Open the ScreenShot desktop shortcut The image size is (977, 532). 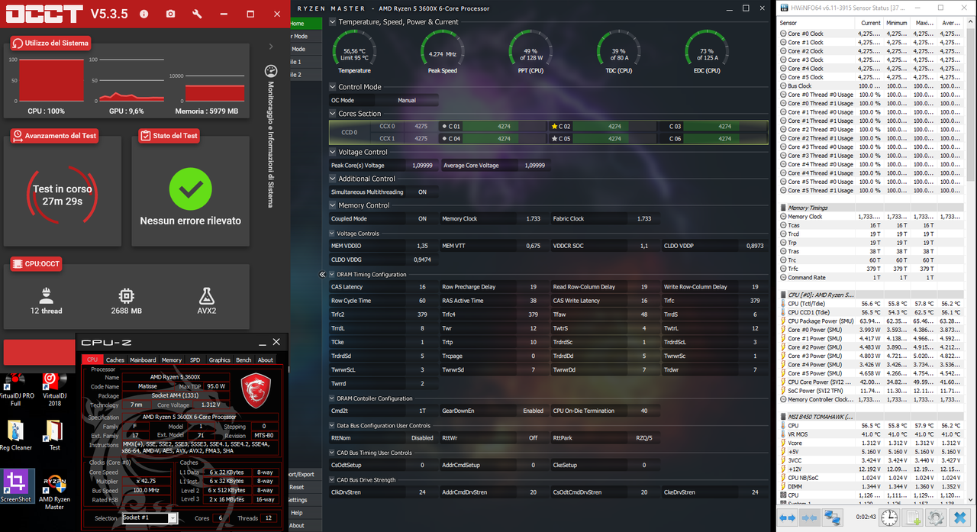pyautogui.click(x=16, y=486)
